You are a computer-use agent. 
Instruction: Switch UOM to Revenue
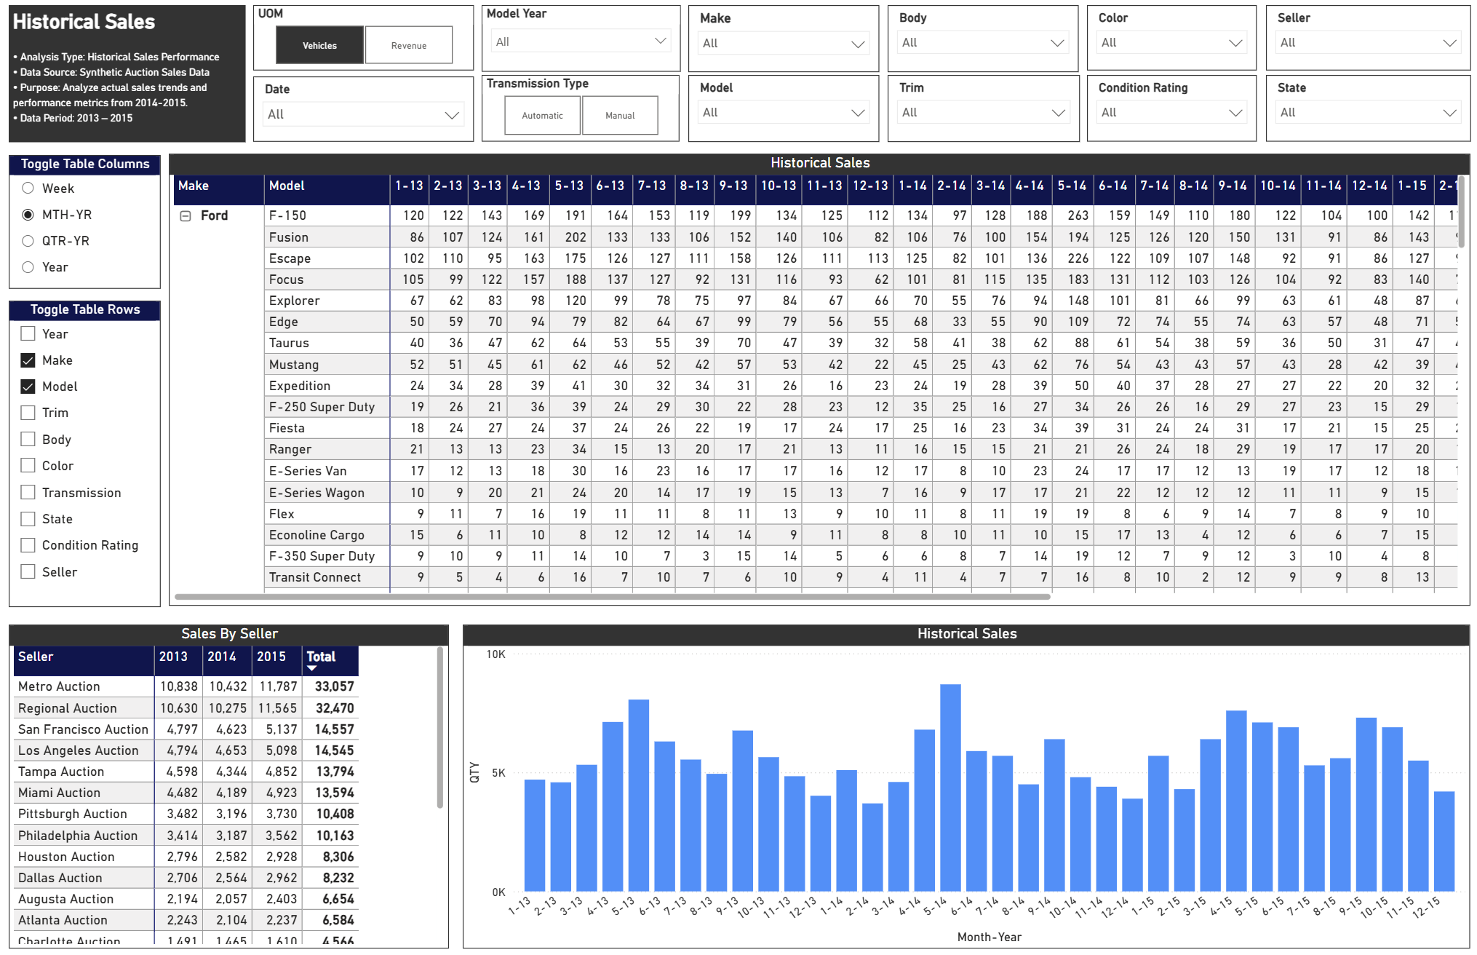[x=409, y=44]
